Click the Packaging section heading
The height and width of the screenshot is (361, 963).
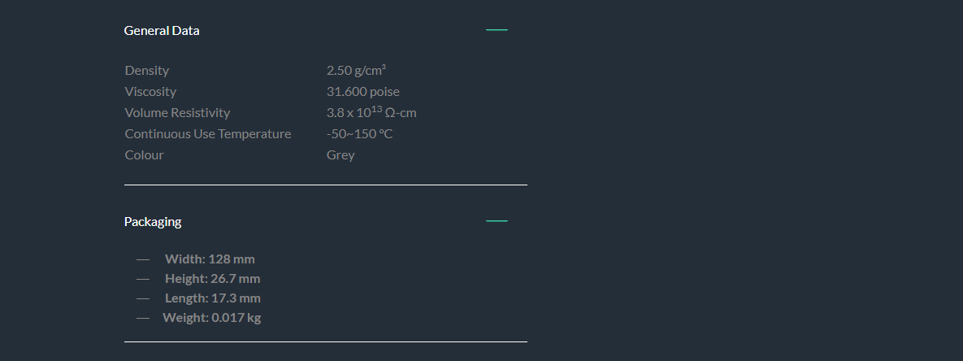tap(152, 222)
